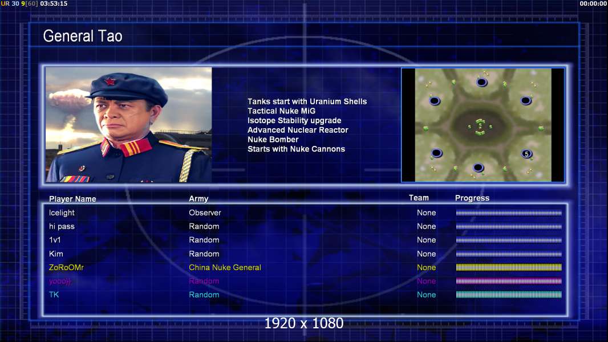Click the Observer army entry for Icelight
The image size is (608, 342).
(205, 213)
